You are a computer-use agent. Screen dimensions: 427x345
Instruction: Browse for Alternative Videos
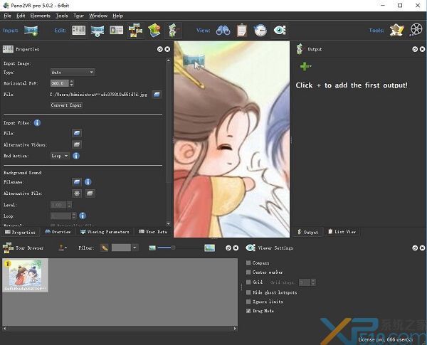(x=77, y=144)
